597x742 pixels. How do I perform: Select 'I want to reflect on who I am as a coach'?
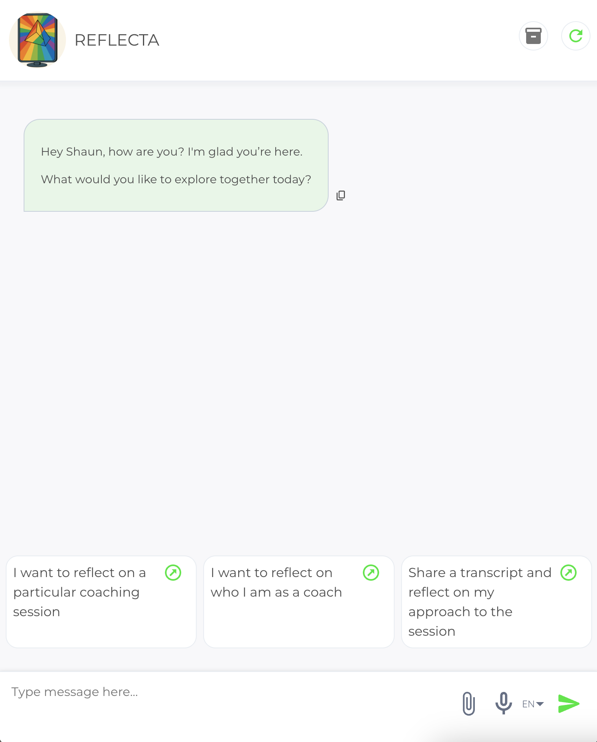[276, 582]
